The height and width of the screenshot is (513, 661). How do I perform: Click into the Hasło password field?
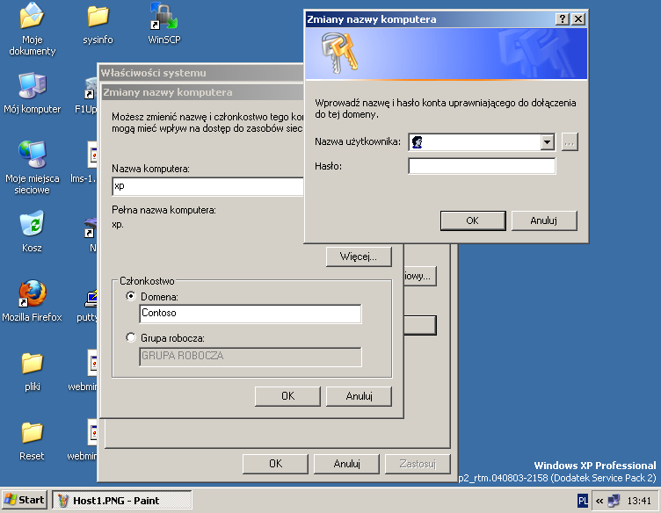coord(482,166)
